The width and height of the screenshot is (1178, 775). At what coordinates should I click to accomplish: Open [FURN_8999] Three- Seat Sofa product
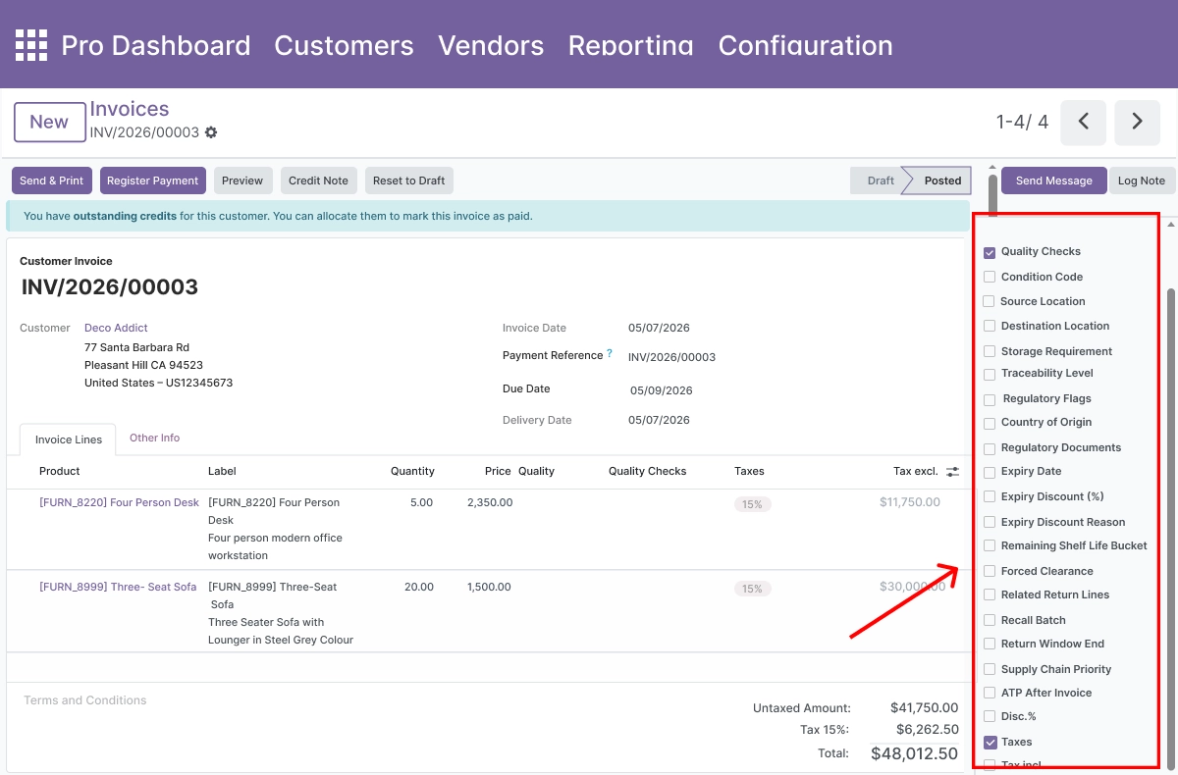[118, 587]
